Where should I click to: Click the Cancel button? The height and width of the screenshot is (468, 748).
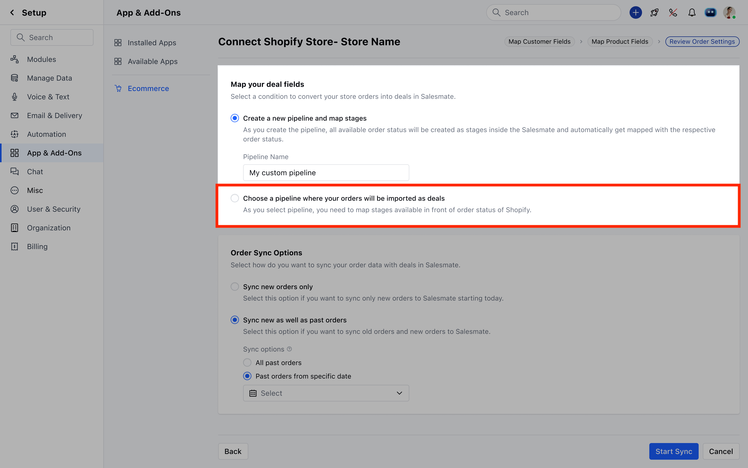(721, 451)
